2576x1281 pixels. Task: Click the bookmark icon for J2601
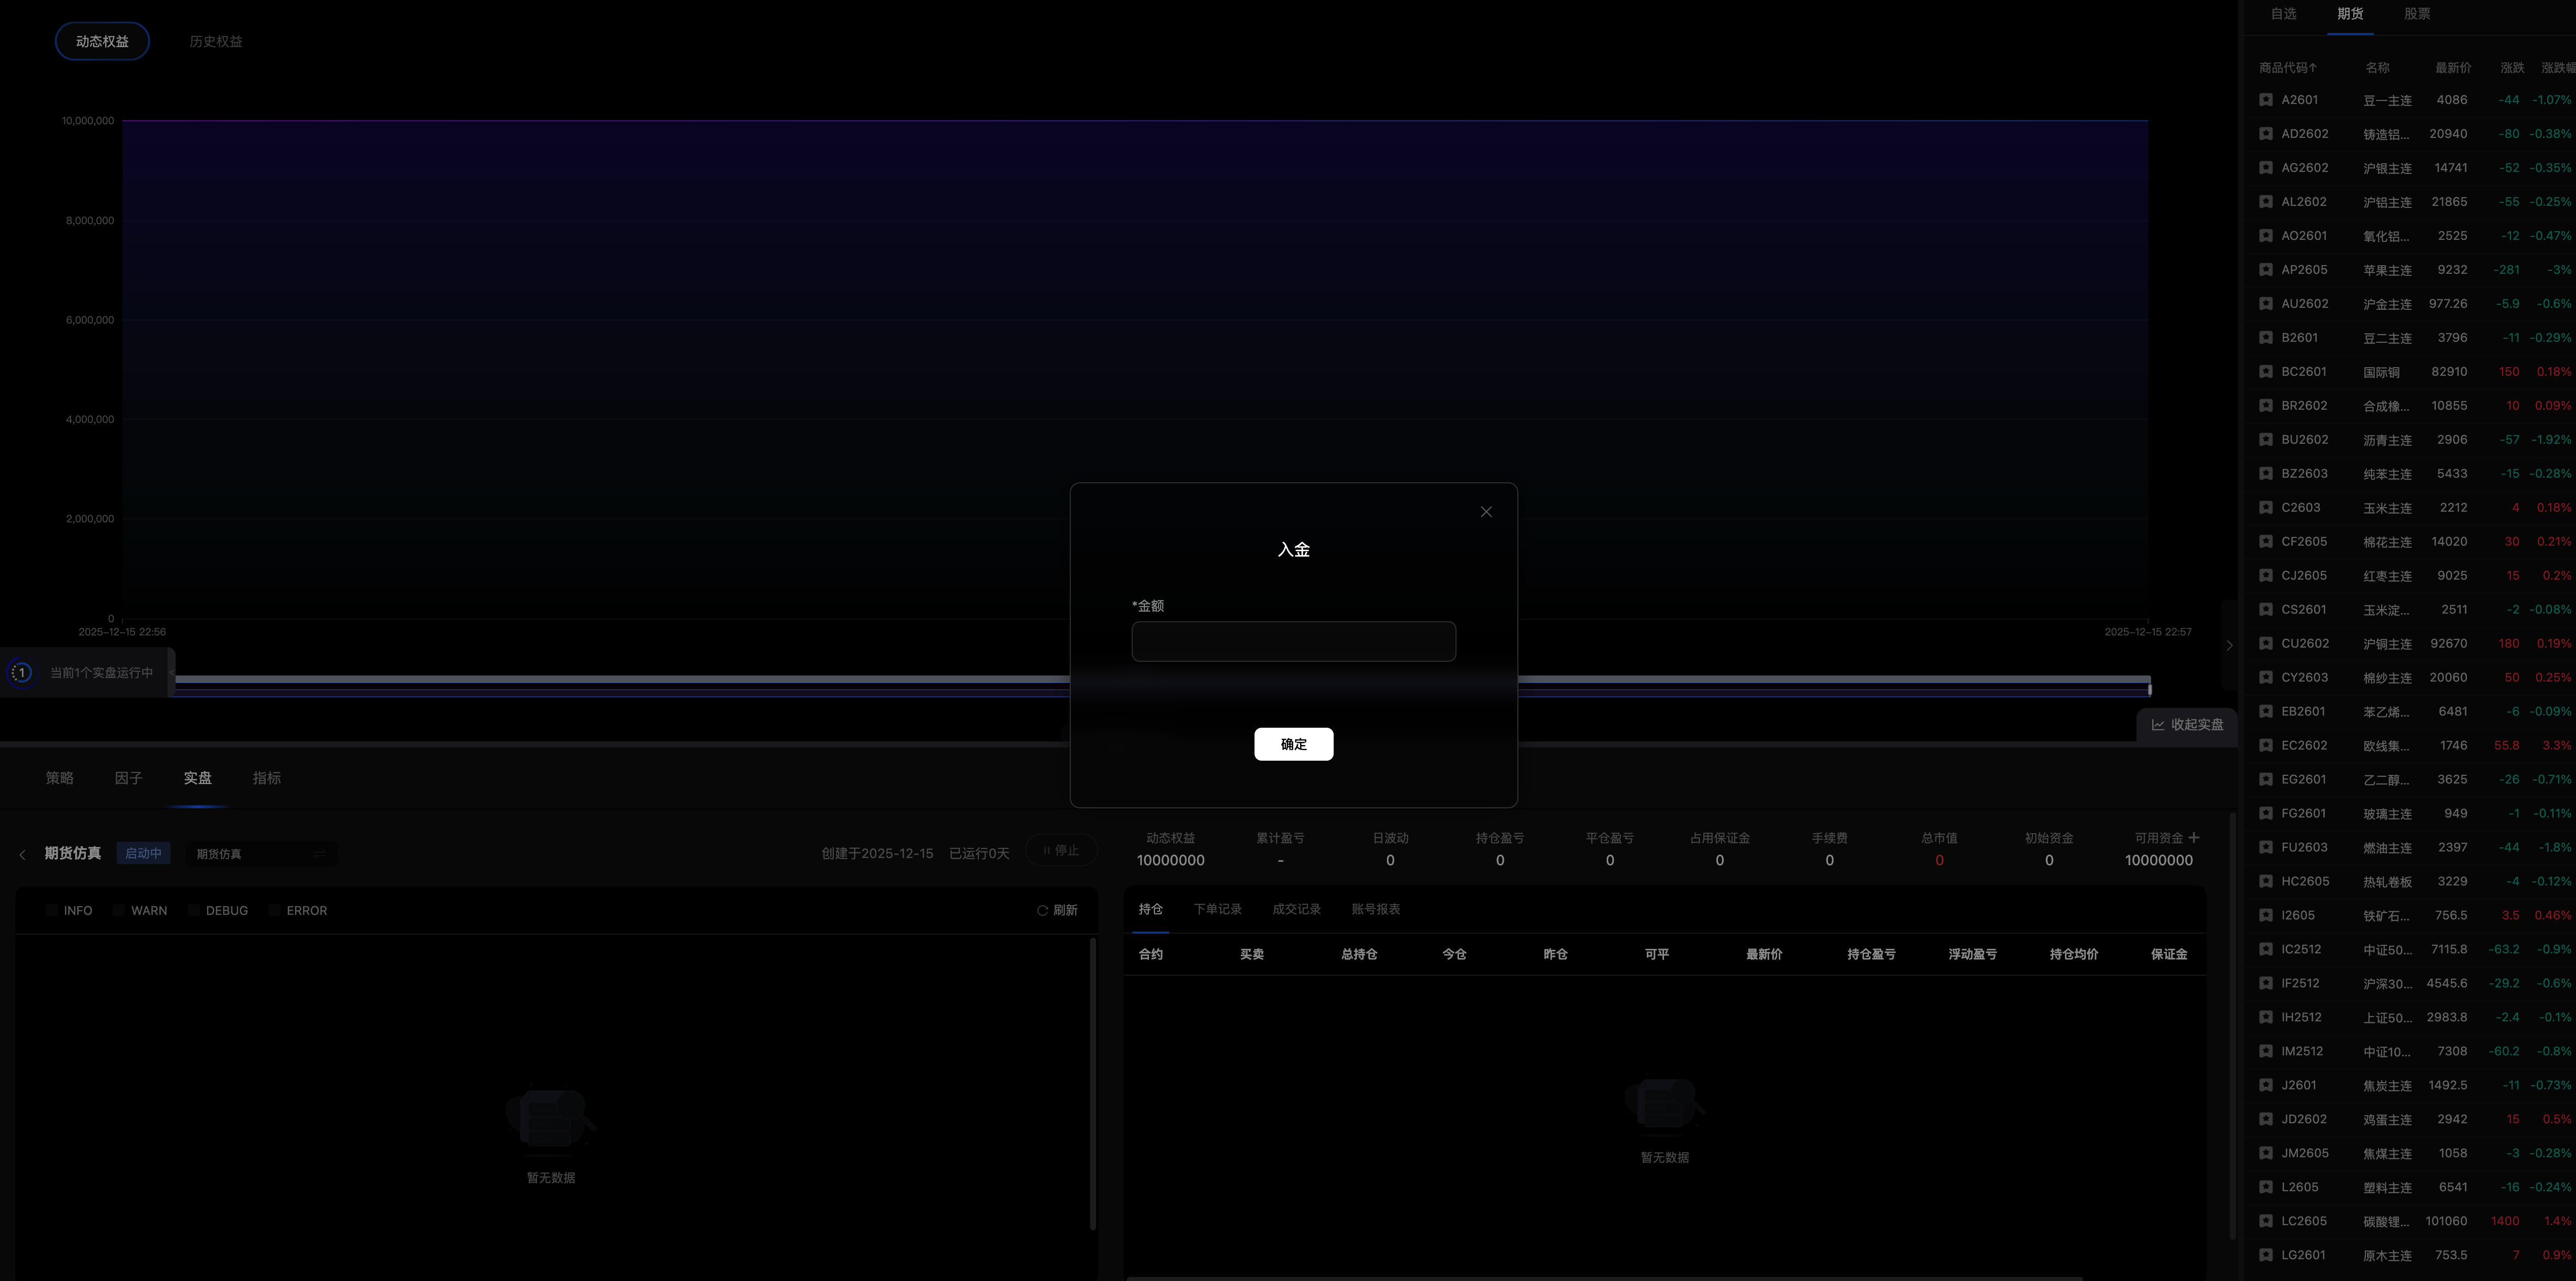(x=2265, y=1085)
